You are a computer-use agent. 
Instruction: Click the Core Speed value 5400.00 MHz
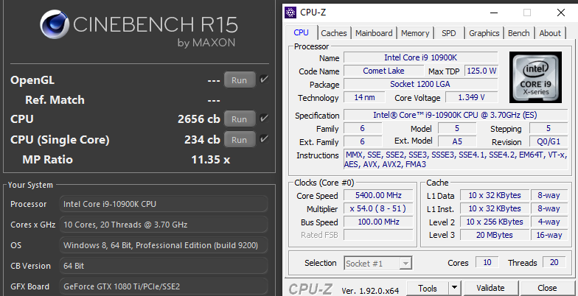tap(378, 195)
